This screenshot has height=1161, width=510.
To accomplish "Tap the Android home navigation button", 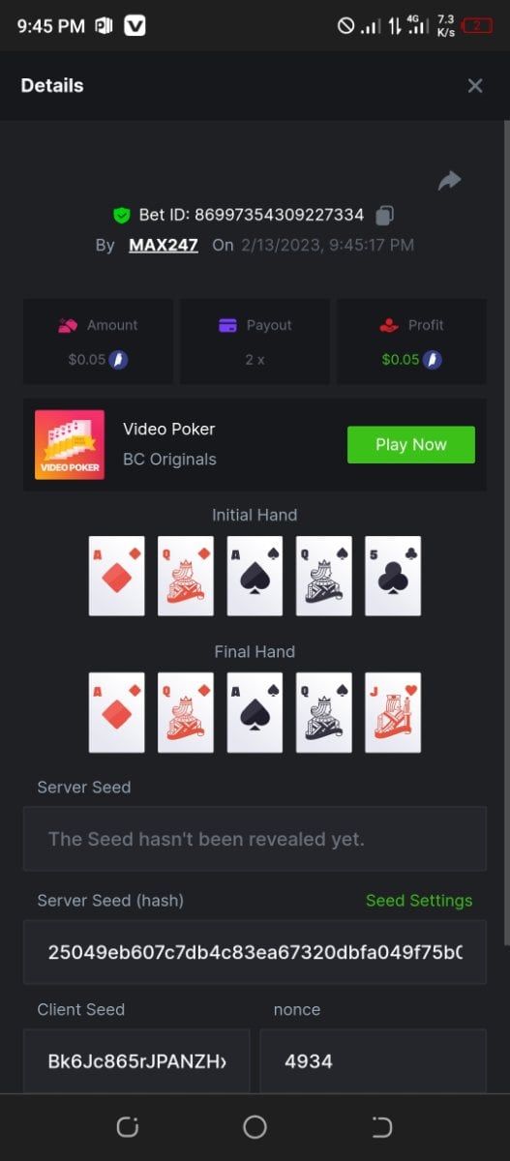I will [255, 1127].
